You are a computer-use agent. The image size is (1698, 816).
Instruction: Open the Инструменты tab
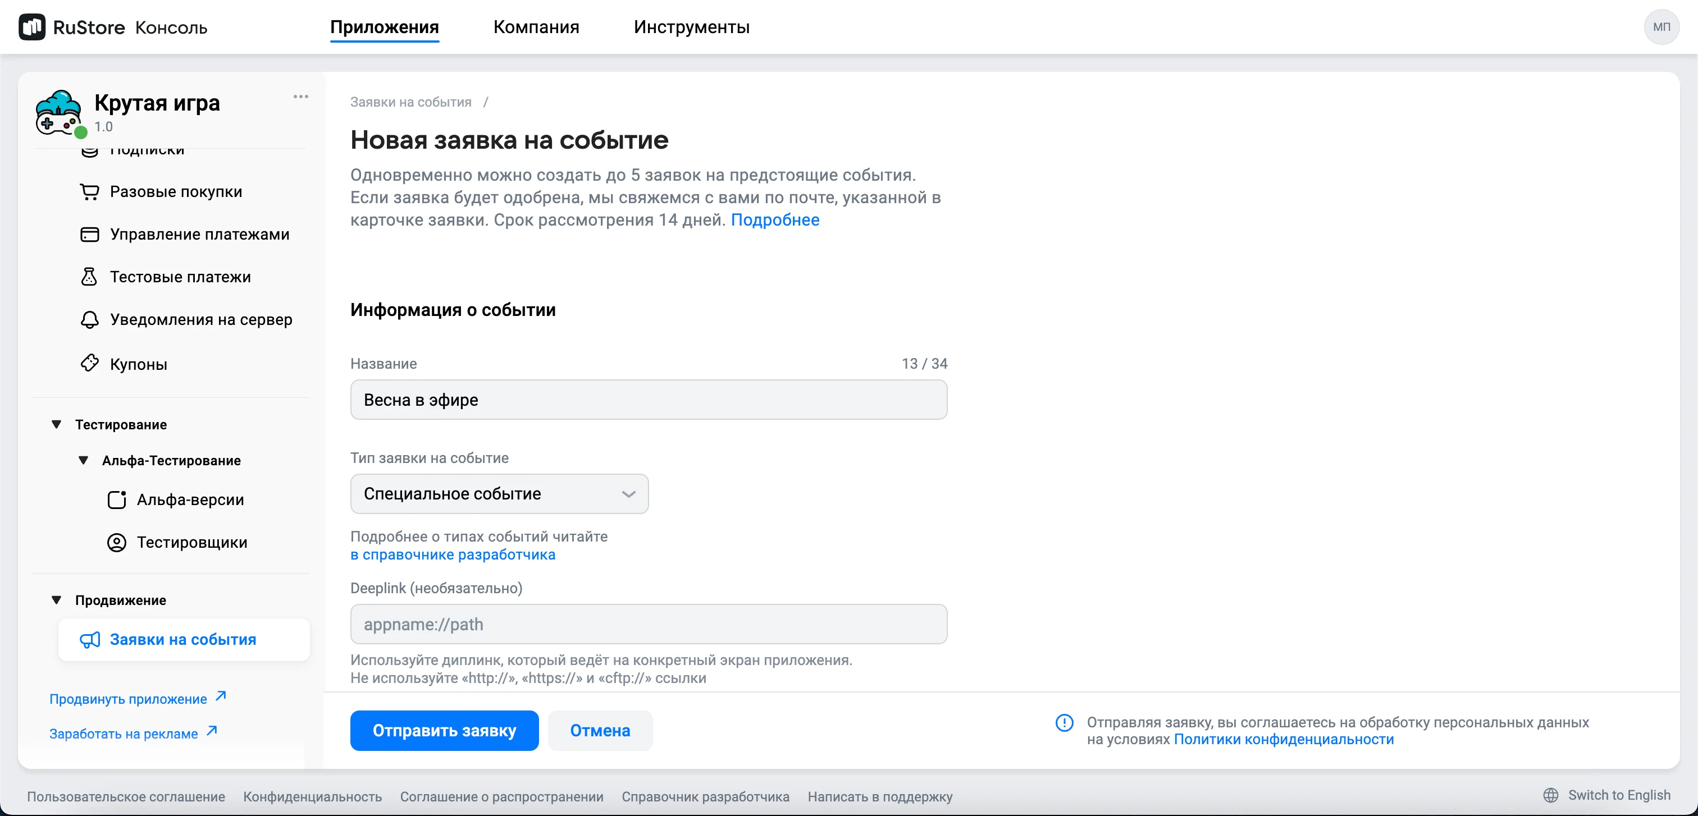click(691, 27)
